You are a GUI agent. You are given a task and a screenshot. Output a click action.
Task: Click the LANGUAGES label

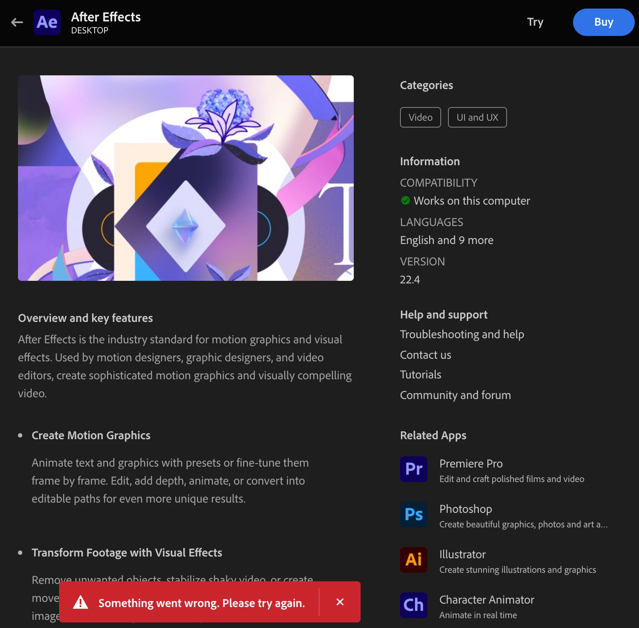point(431,222)
